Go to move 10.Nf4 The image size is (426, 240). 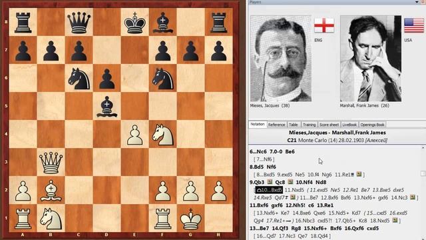point(304,182)
